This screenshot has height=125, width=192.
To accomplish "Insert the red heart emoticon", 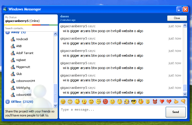I will pyautogui.click(x=162, y=101).
